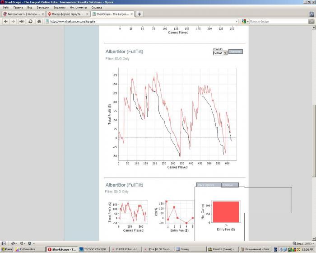This screenshot has height=253, width=316.
Task: Click the Filter: SNG Only text above main graph
Action: point(117,59)
